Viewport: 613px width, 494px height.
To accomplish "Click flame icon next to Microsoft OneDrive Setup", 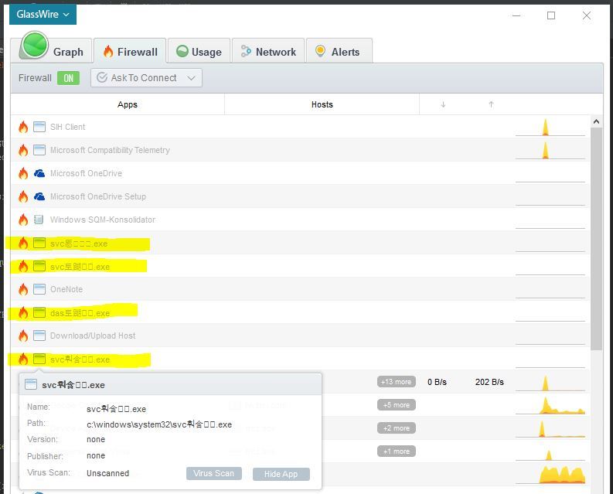I will click(x=23, y=196).
